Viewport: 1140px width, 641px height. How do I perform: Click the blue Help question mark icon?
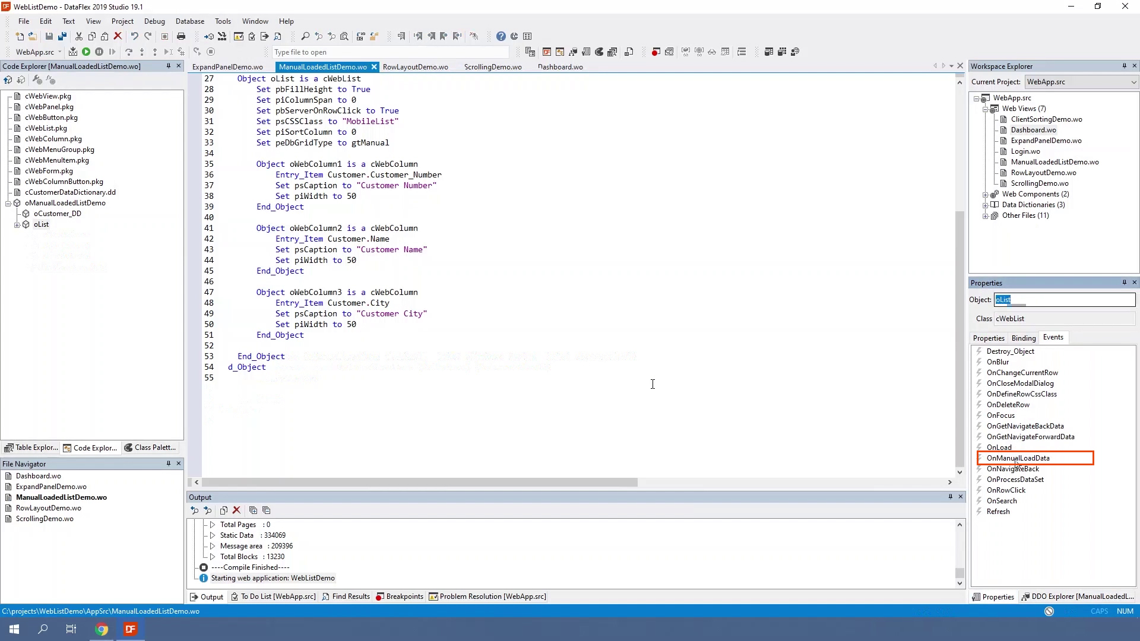point(501,37)
